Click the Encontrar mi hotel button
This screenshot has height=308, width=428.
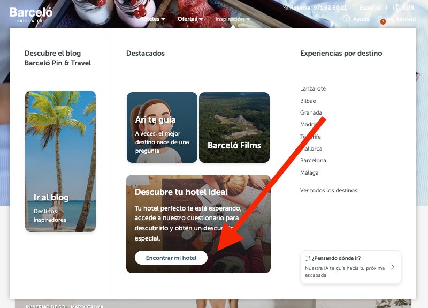(171, 258)
